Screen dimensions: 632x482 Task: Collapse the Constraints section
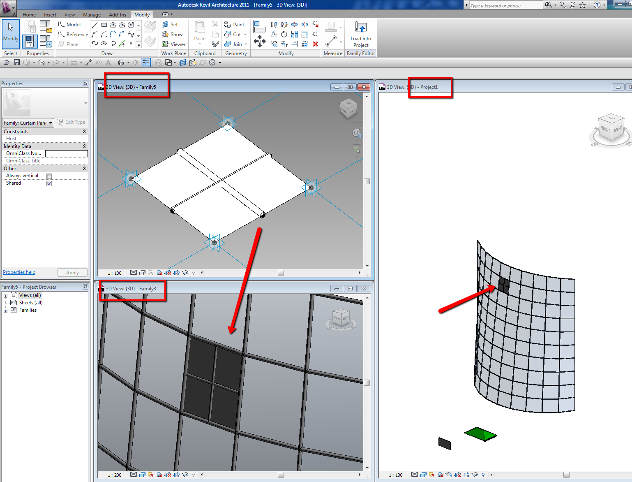tap(84, 132)
